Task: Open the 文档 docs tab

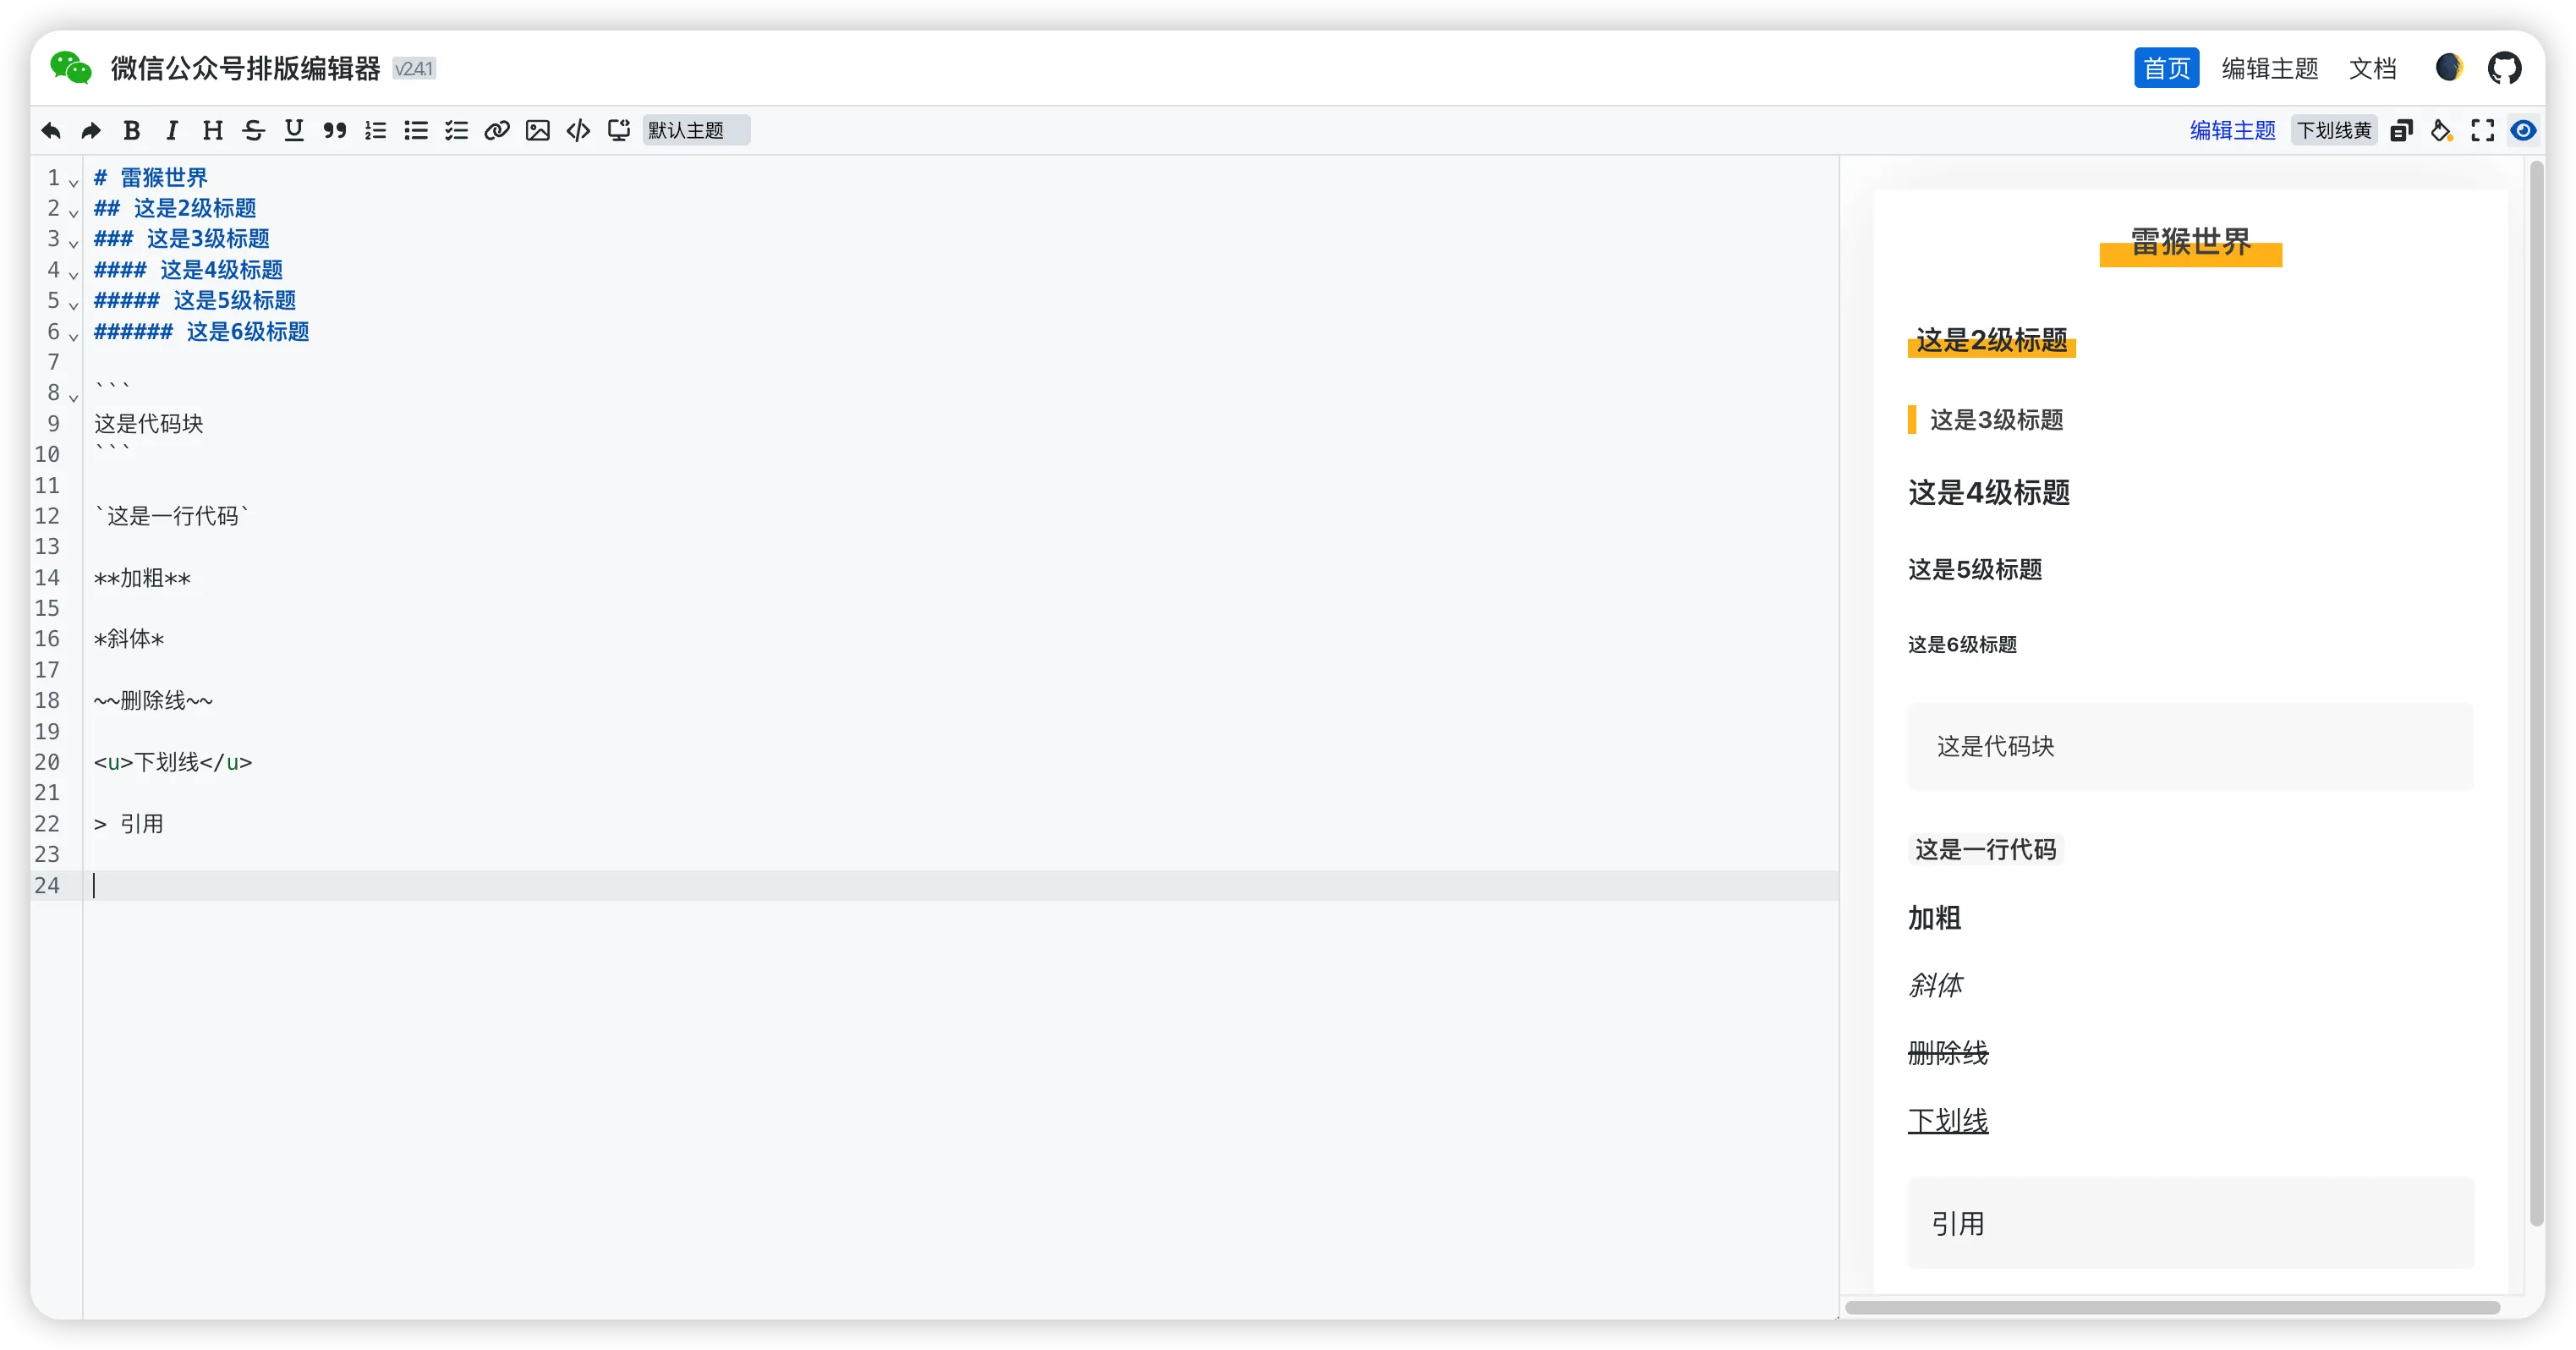Action: pyautogui.click(x=2373, y=68)
